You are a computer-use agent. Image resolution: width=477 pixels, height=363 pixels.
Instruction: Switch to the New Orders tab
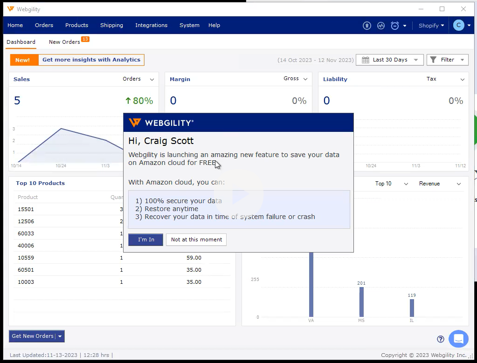(x=64, y=42)
